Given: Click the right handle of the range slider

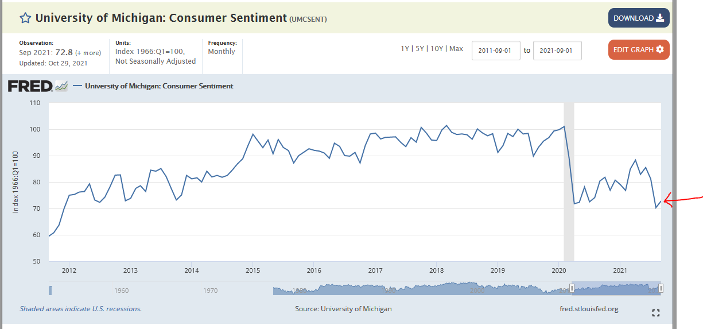Looking at the screenshot, I should click(661, 288).
